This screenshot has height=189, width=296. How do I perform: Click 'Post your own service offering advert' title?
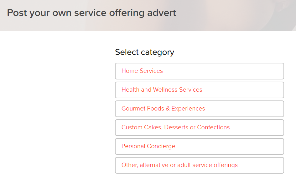91,13
